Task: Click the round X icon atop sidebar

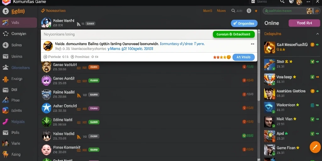Action: (6, 11)
